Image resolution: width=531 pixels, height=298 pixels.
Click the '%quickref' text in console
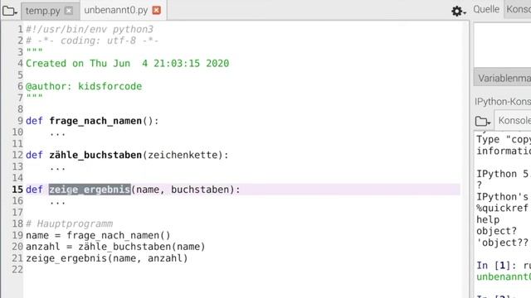tap(503, 208)
